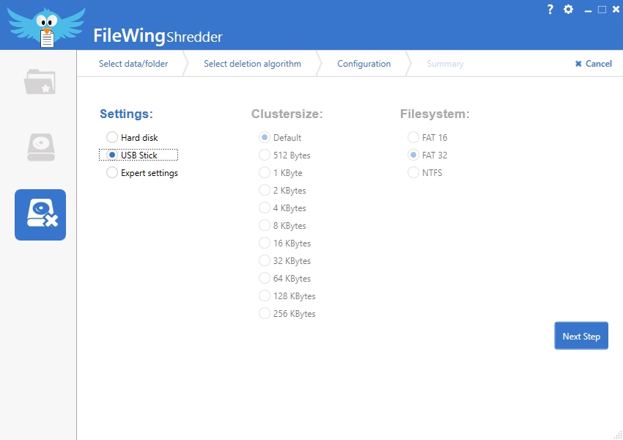This screenshot has width=623, height=440.
Task: Select FAT 32 filesystem
Action: click(x=427, y=155)
